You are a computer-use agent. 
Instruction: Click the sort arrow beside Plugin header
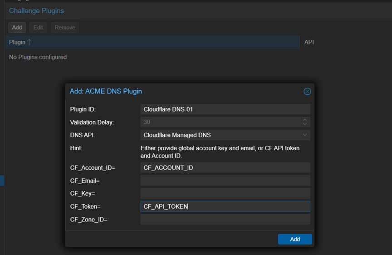pyautogui.click(x=29, y=42)
